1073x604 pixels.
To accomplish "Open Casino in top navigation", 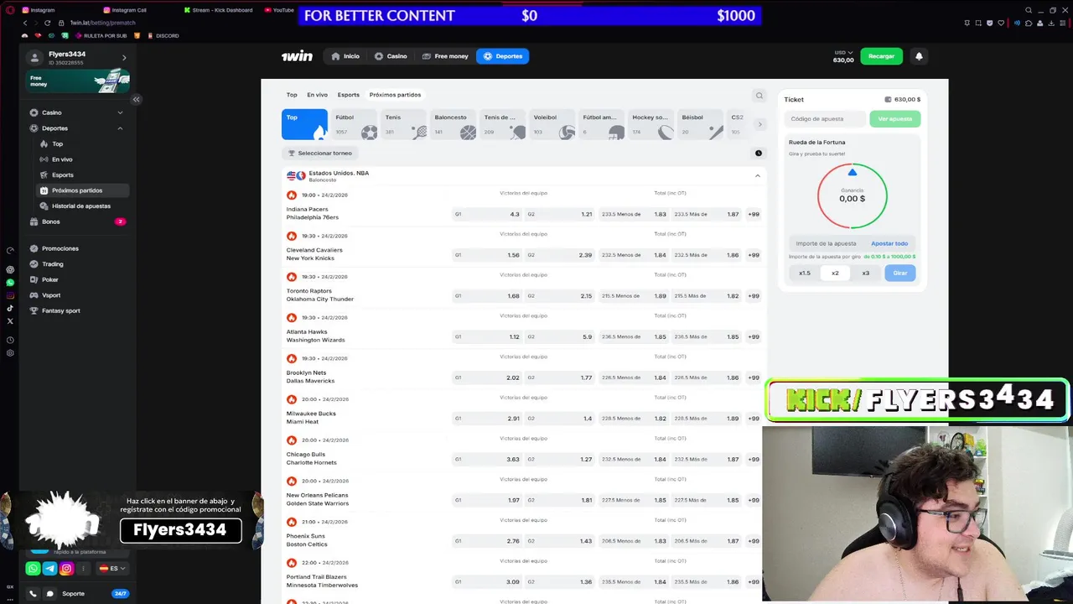I will (x=391, y=56).
